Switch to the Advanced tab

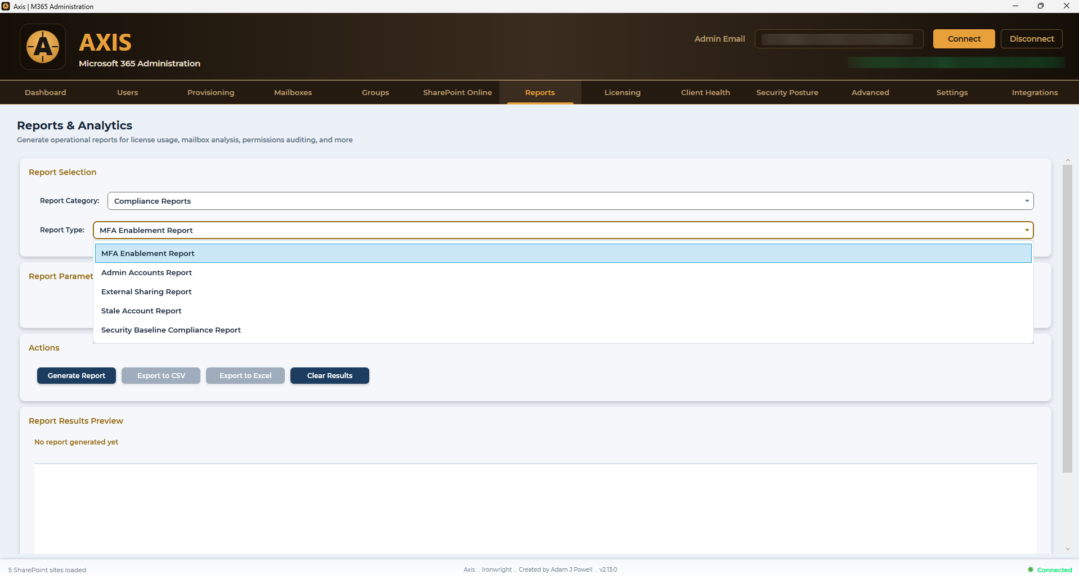click(870, 92)
